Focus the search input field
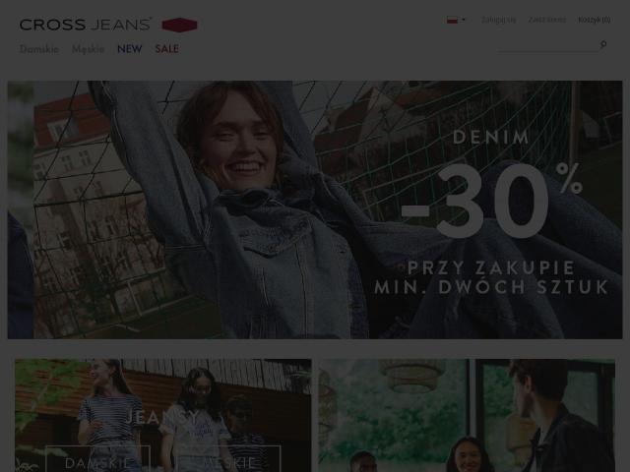This screenshot has height=472, width=630. 548,45
